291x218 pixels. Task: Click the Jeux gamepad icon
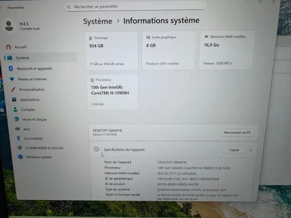coord(17,128)
